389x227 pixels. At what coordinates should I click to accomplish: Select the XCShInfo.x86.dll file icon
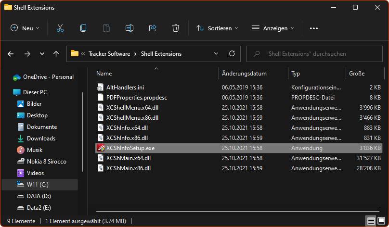coord(100,138)
